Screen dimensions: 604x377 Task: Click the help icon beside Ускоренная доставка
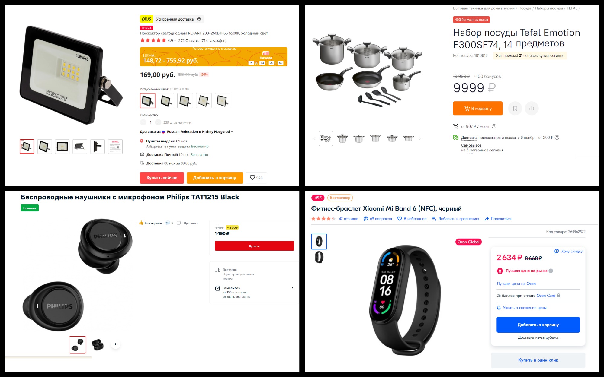click(199, 19)
